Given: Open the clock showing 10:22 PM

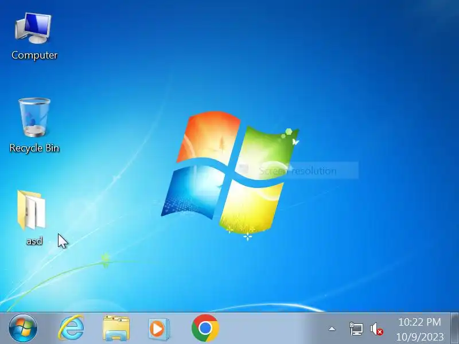Looking at the screenshot, I should (x=420, y=329).
